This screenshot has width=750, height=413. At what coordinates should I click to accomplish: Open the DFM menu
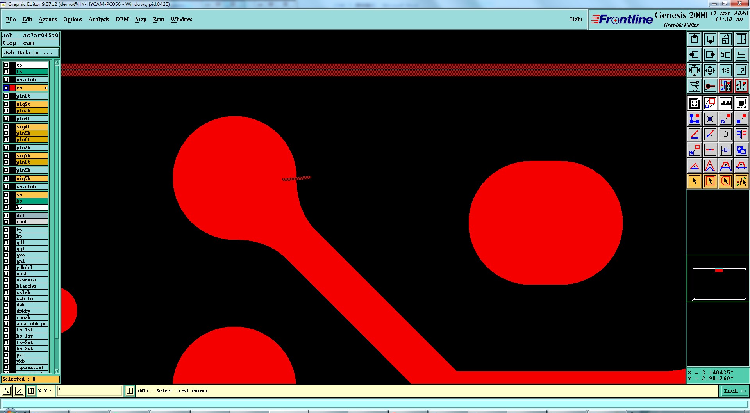click(x=122, y=19)
